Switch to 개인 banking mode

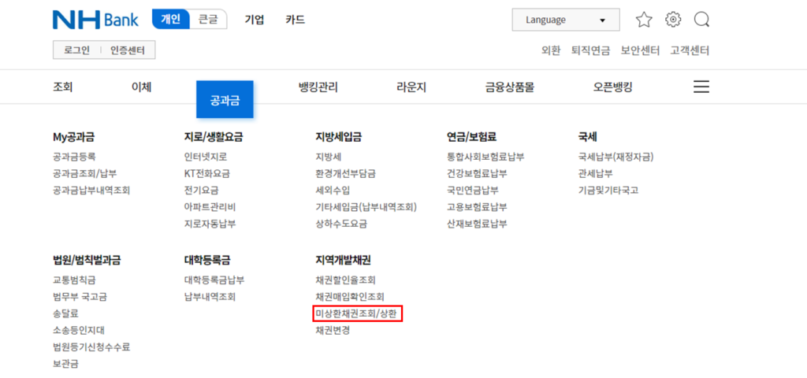(171, 20)
